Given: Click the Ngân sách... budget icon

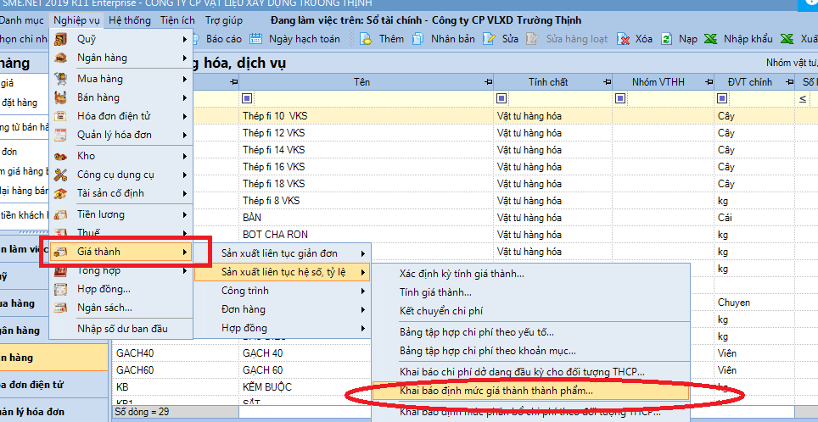Looking at the screenshot, I should [61, 308].
